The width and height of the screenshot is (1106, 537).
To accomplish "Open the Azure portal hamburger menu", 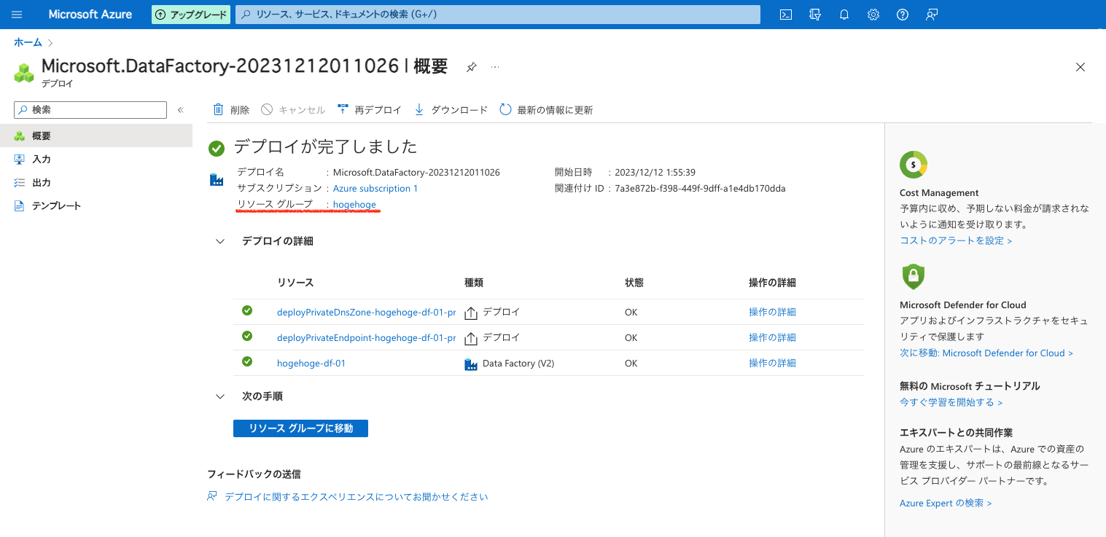I will (x=17, y=15).
